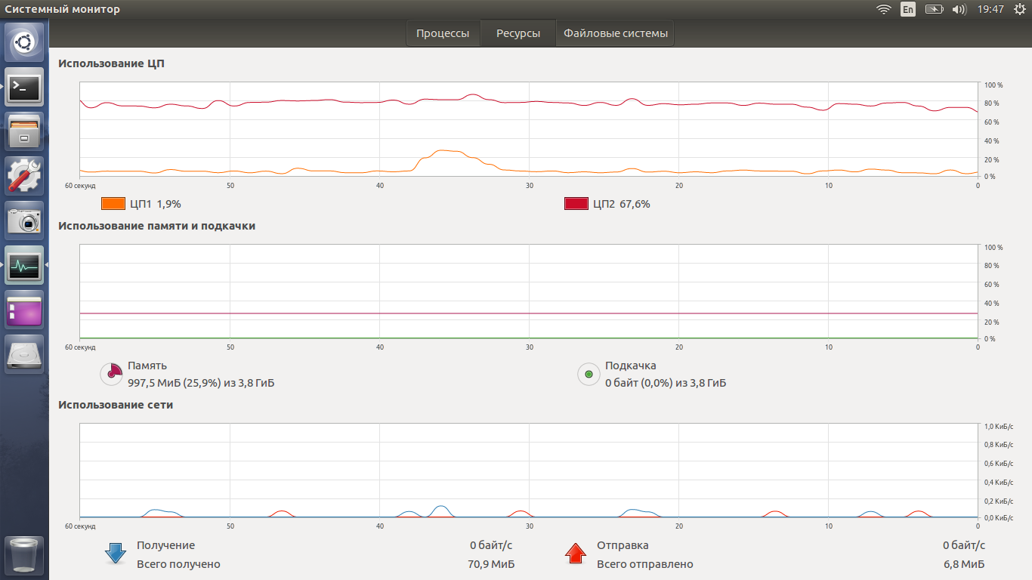Open the Файловые системы tab
This screenshot has width=1032, height=580.
pos(616,33)
